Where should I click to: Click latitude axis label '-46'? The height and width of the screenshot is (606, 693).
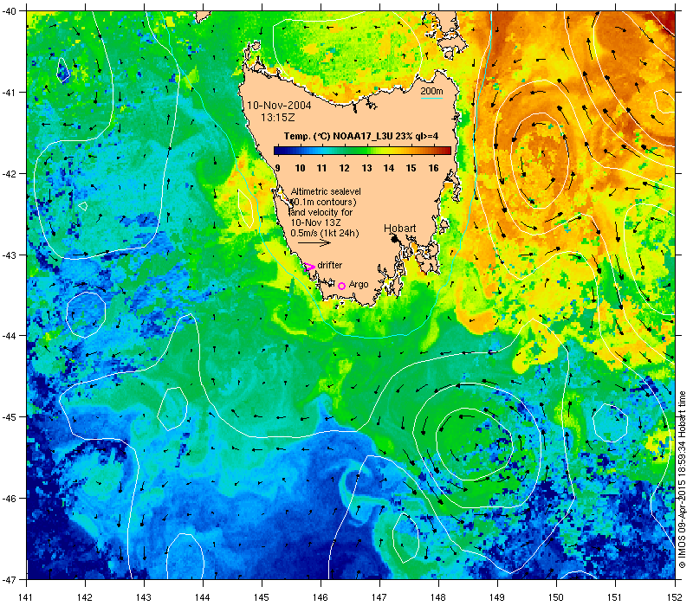[x=10, y=499]
